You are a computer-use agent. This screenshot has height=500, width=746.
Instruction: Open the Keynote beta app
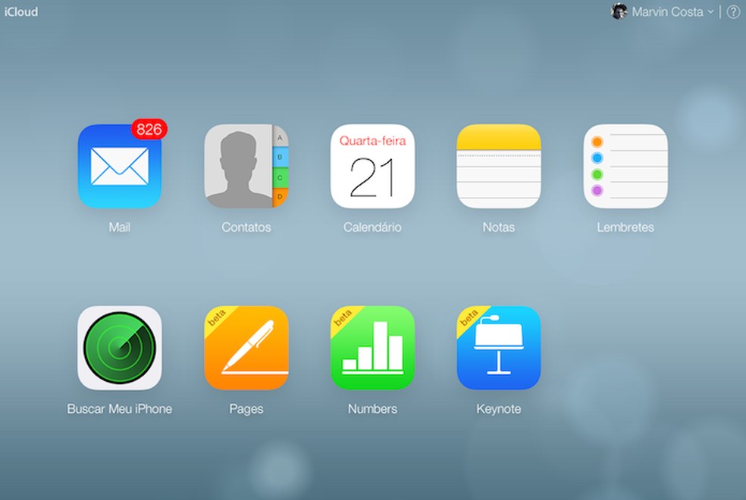pyautogui.click(x=499, y=348)
